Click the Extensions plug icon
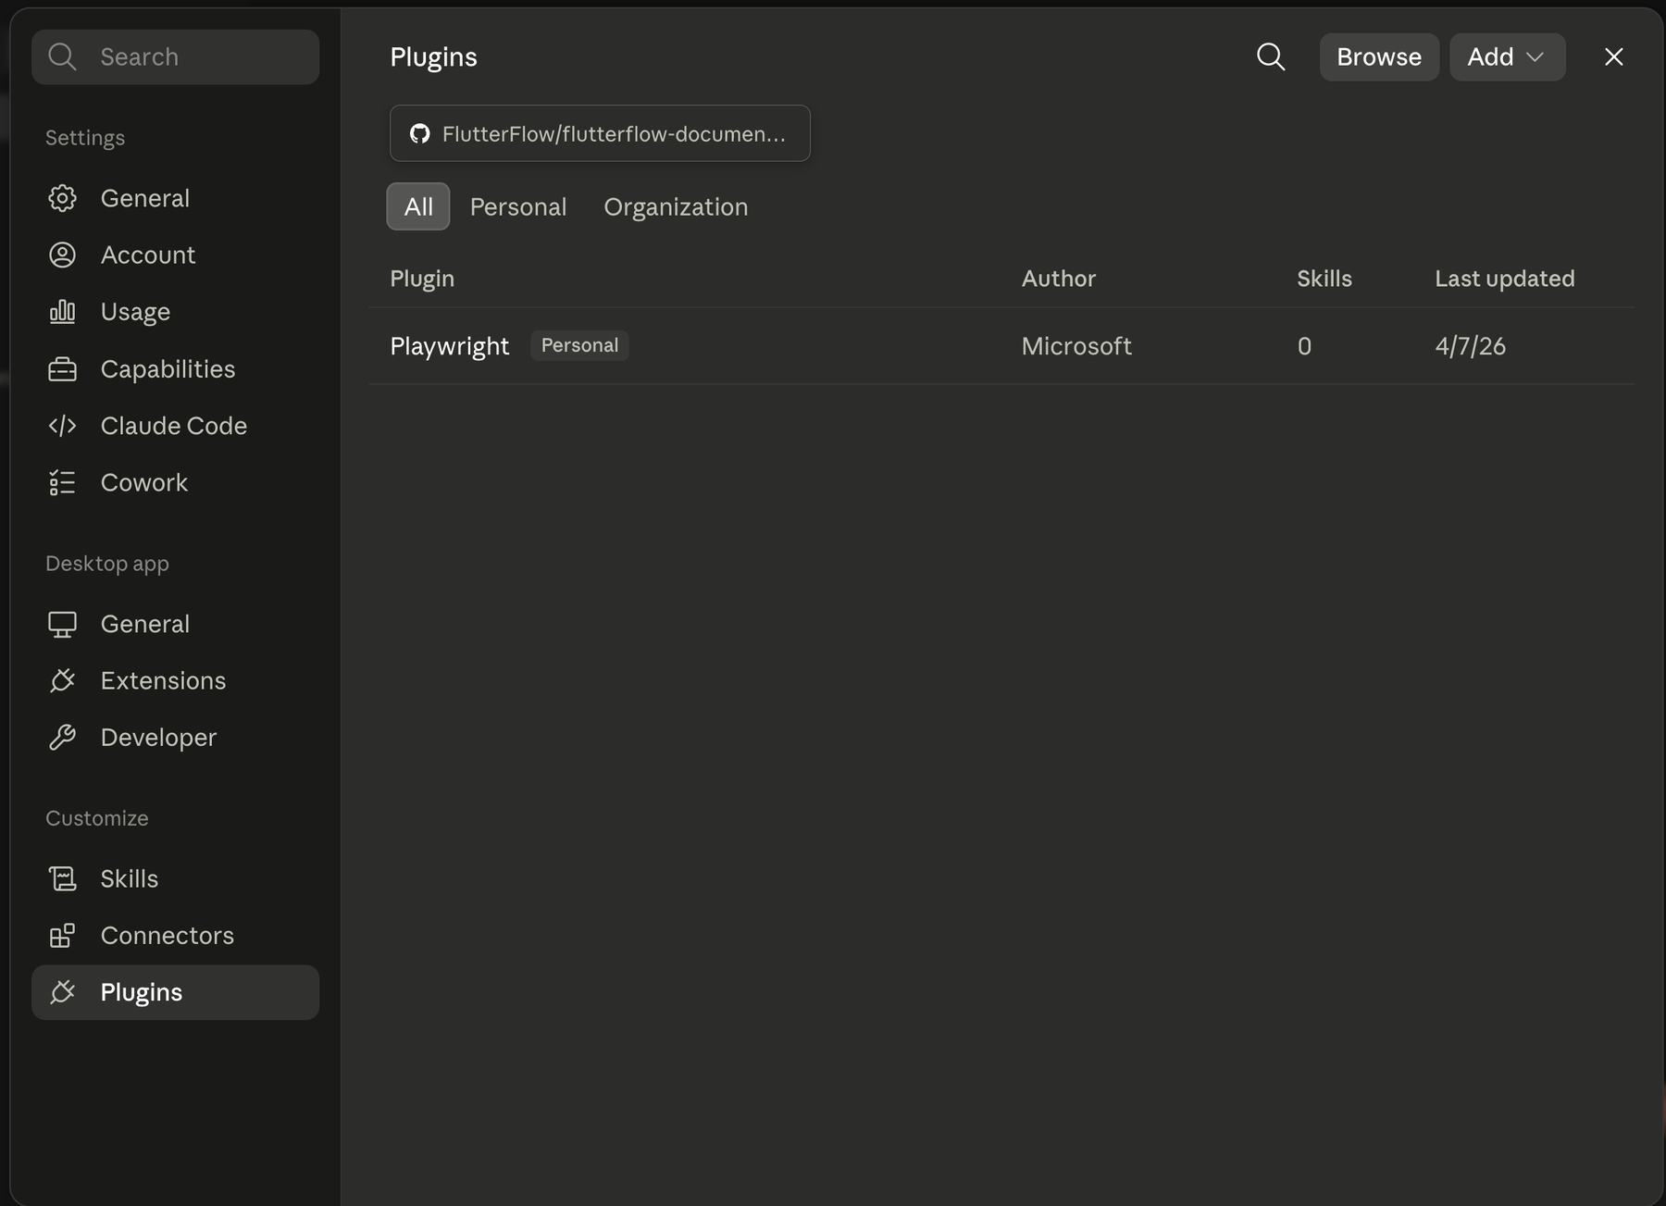The image size is (1666, 1206). tap(62, 680)
